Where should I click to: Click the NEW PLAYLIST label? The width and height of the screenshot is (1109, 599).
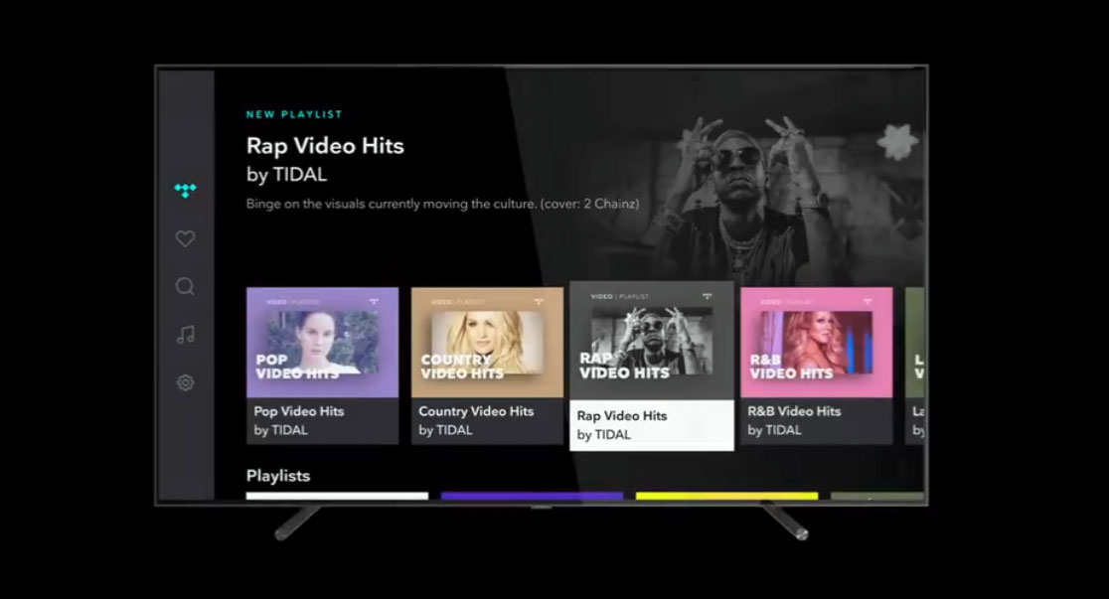click(294, 115)
